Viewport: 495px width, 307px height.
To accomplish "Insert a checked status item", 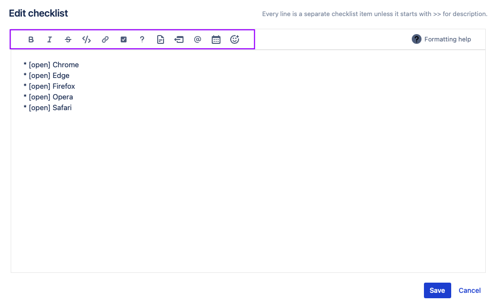I will (x=123, y=39).
